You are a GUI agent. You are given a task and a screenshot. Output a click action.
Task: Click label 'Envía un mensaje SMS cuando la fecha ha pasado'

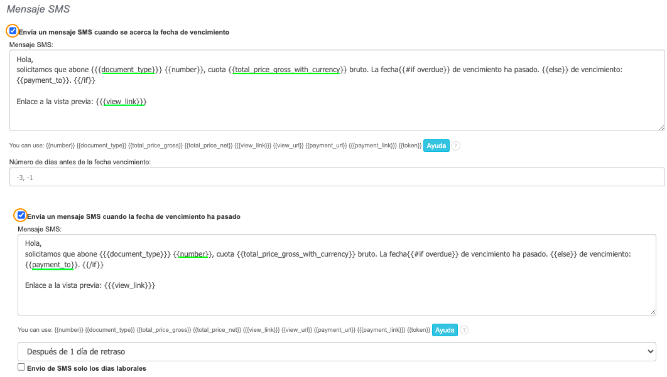(133, 216)
